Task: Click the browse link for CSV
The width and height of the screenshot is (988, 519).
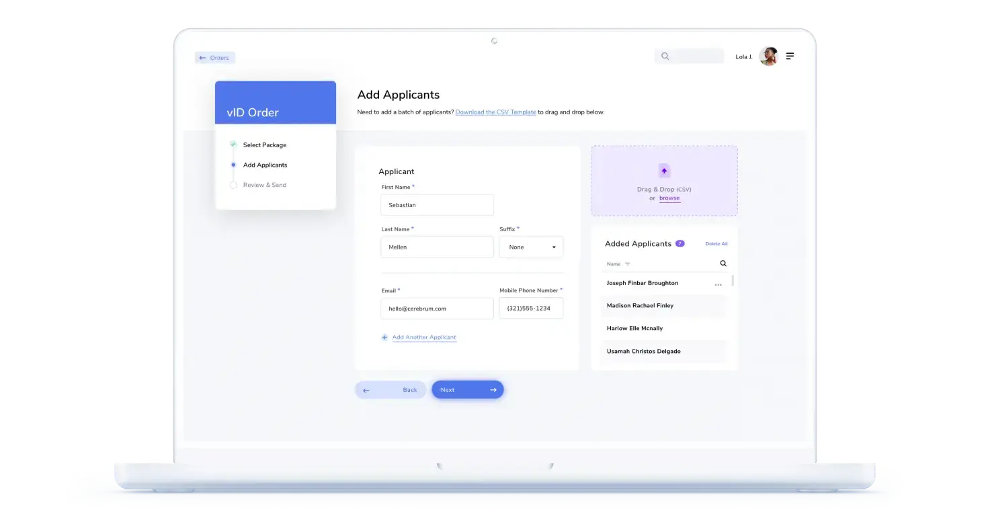Action: coord(669,198)
